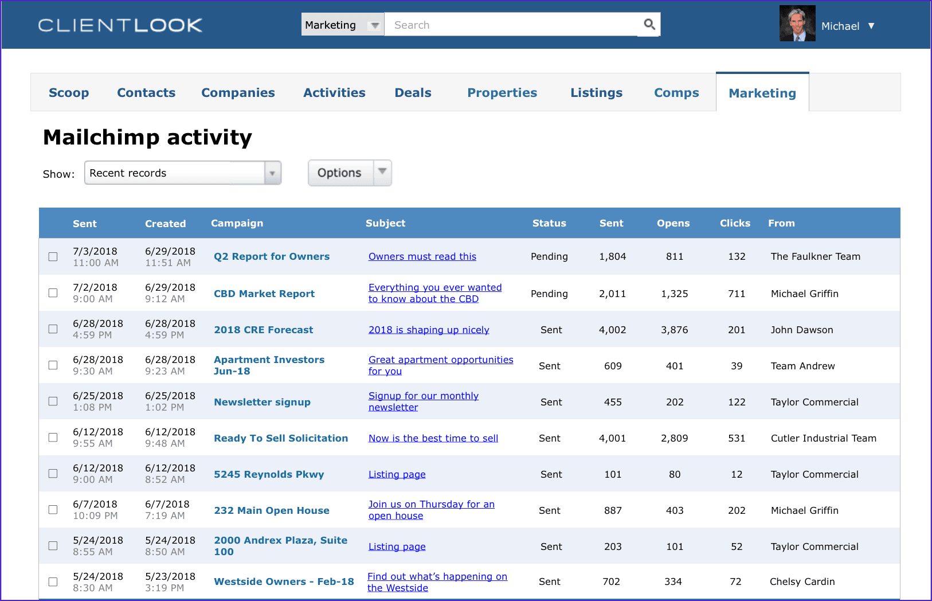This screenshot has width=932, height=601.
Task: Open the 5245 Reynolds Pkwy campaign
Action: [269, 474]
